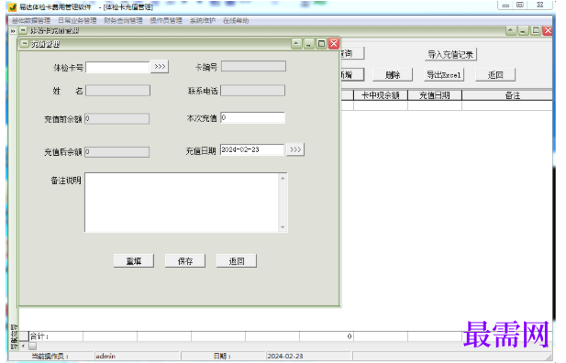The image size is (566, 363).
Task: Click the 导入充值记录 button
Action: [450, 54]
